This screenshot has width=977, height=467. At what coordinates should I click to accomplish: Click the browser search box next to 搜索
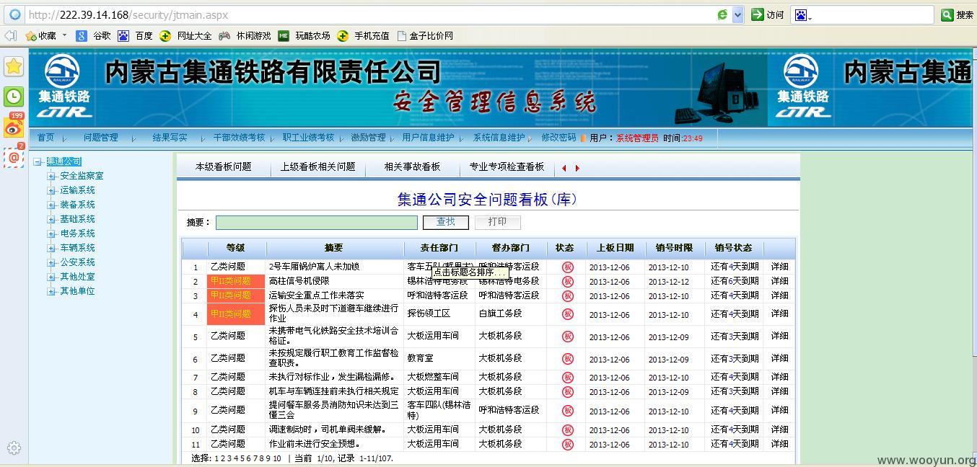873,14
